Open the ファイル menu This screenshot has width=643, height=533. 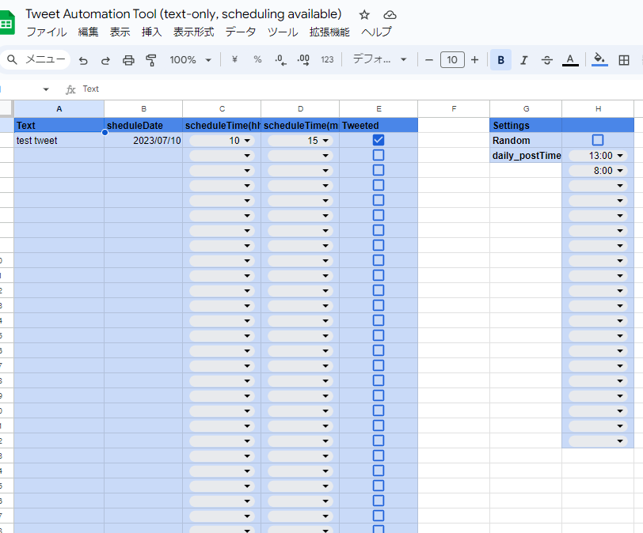47,32
